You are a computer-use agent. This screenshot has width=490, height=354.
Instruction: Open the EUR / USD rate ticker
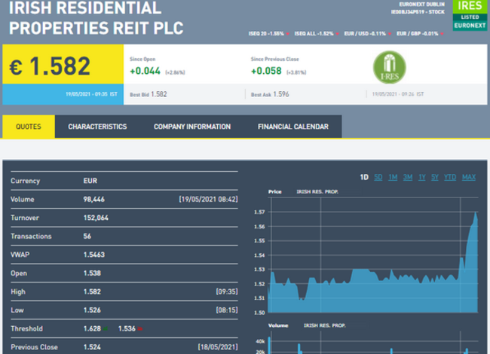click(x=367, y=34)
